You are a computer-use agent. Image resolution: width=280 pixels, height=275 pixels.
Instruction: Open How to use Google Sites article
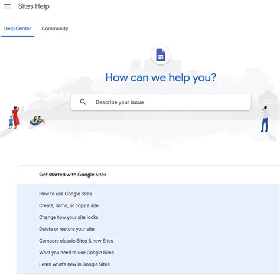click(x=66, y=194)
